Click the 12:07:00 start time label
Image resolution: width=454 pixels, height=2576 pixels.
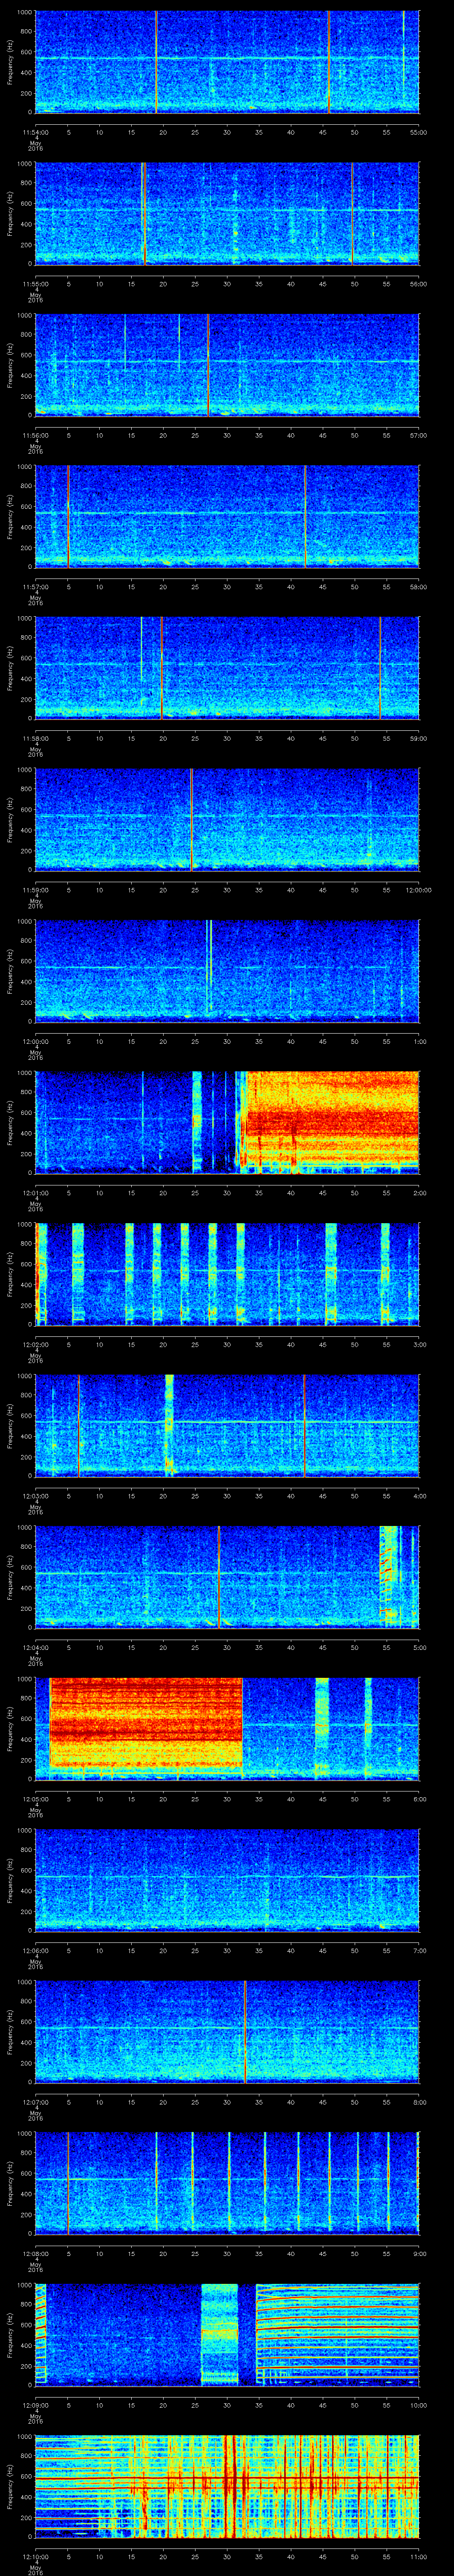(x=36, y=2102)
